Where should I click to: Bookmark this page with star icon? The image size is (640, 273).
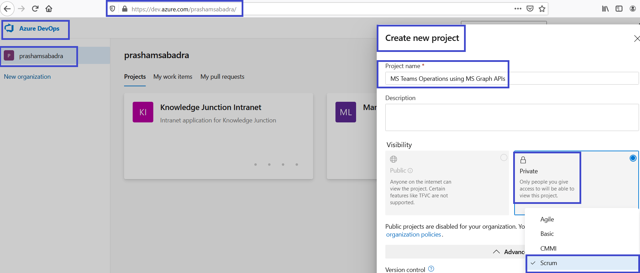coord(542,9)
